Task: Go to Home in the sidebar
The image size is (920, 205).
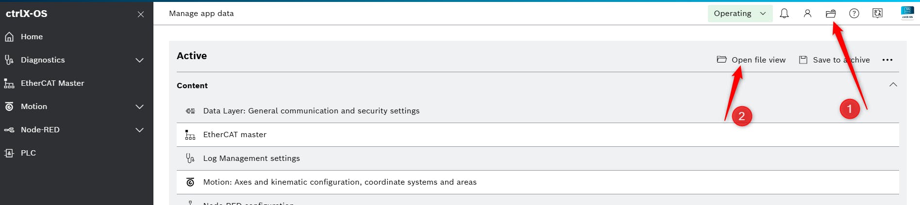Action: [x=32, y=37]
